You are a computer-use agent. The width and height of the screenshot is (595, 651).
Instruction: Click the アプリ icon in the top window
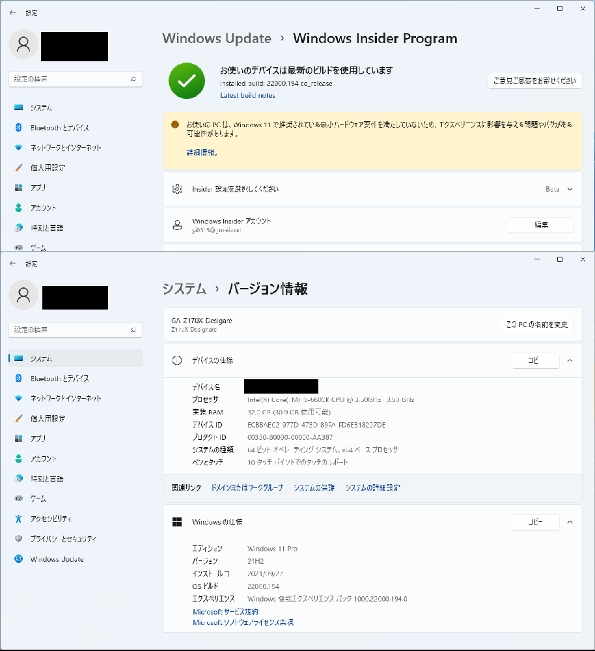[x=19, y=188]
